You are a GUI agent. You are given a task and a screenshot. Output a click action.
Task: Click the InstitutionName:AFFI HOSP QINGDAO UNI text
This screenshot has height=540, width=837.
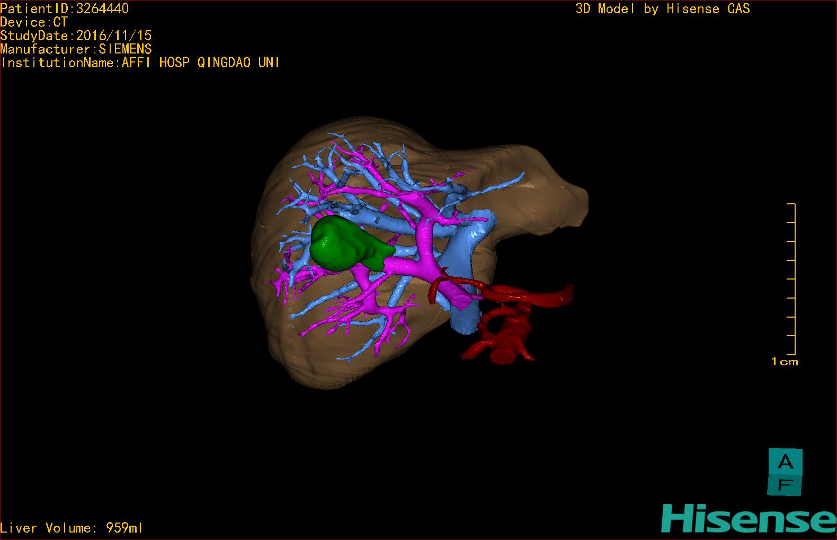(140, 62)
